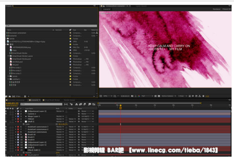Select the Pre-comp 2 composition in Project

pos(17,71)
